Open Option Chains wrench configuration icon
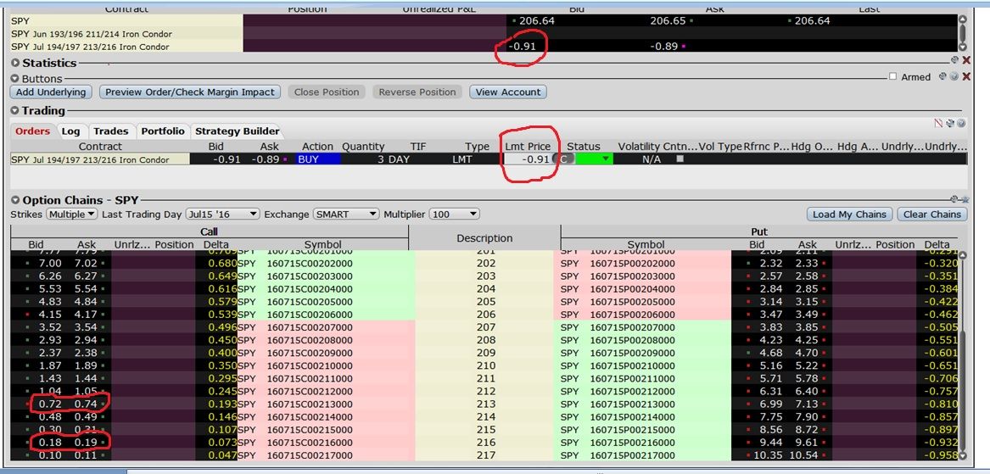The image size is (990, 474). (x=954, y=198)
